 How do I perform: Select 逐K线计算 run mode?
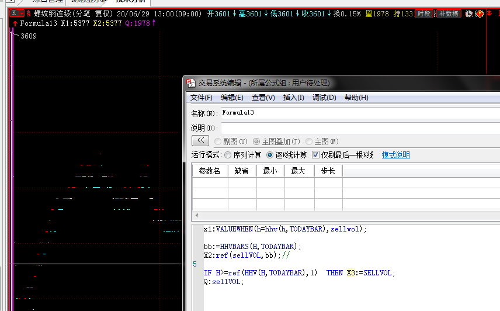click(270, 155)
